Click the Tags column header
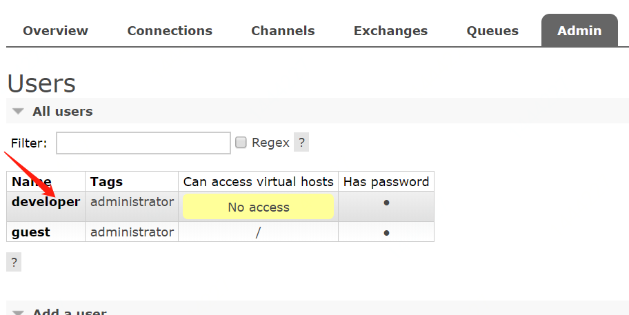The height and width of the screenshot is (315, 629). click(x=106, y=182)
